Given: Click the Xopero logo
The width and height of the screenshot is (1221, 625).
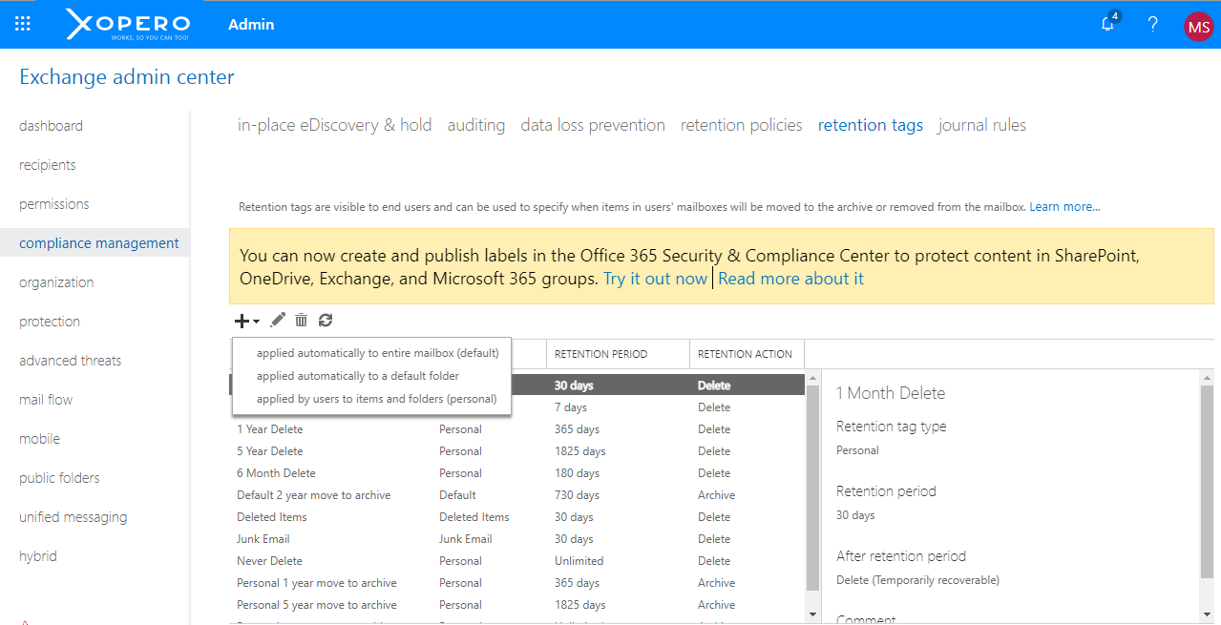Looking at the screenshot, I should coord(128,25).
